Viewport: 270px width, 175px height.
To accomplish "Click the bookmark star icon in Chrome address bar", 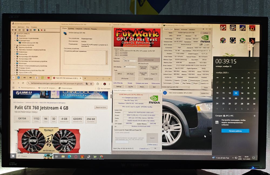I will click(91, 84).
